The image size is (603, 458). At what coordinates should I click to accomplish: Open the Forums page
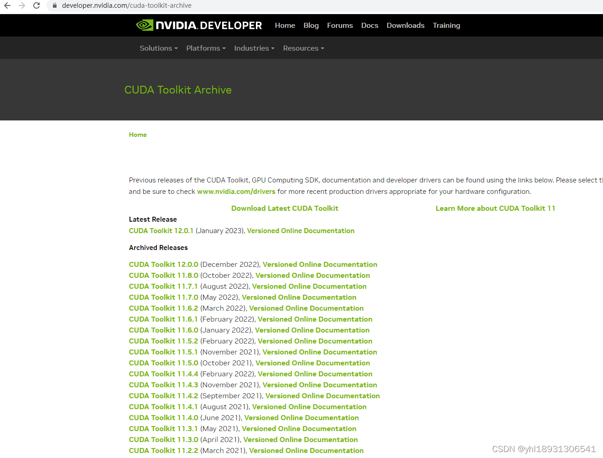[340, 25]
